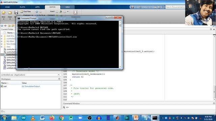Select the out variable in Workspace
The image size is (216, 121).
pos(5,86)
